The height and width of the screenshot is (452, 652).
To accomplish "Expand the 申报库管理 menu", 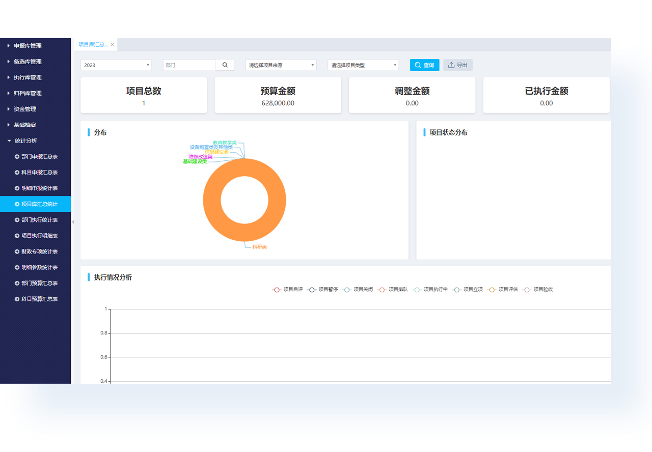I will pos(28,46).
